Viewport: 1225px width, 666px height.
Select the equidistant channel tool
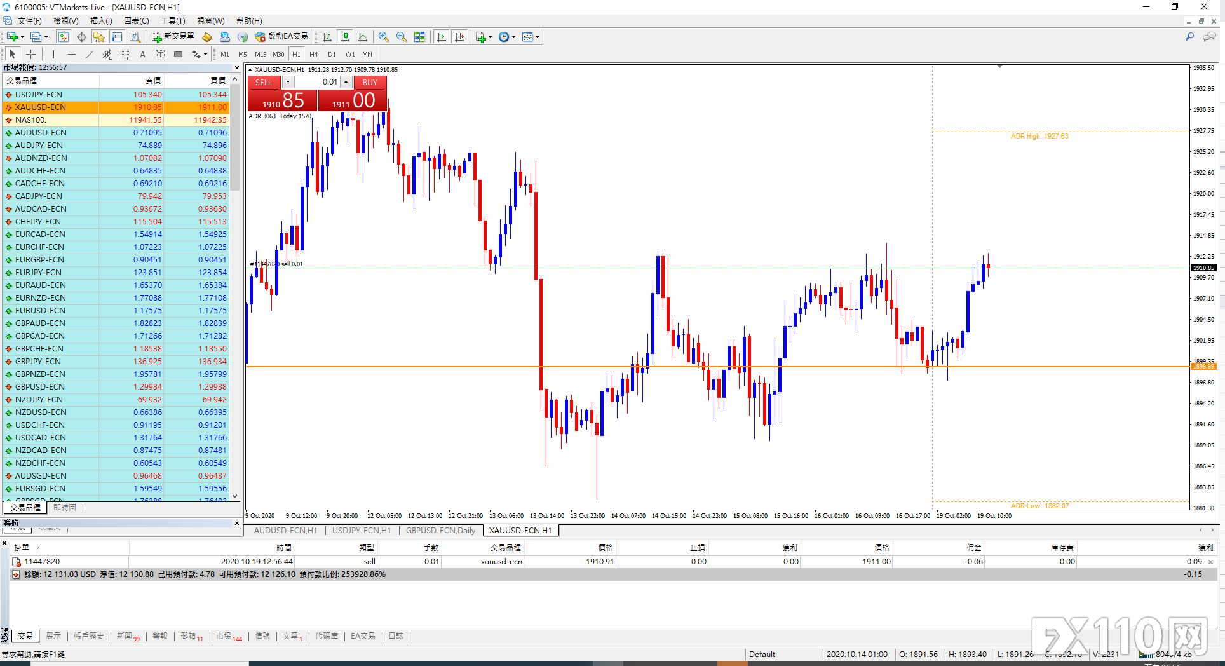tap(107, 55)
